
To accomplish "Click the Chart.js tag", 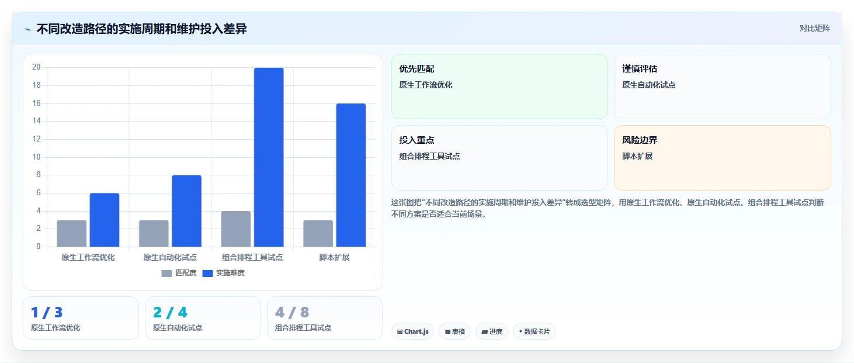I will (412, 331).
